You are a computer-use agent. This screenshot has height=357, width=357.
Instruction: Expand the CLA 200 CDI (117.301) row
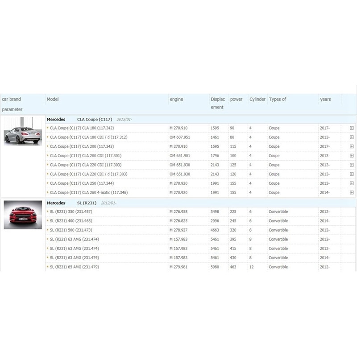pyautogui.click(x=352, y=156)
